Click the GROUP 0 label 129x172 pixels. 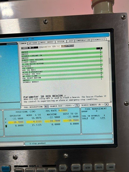click(x=89, y=111)
